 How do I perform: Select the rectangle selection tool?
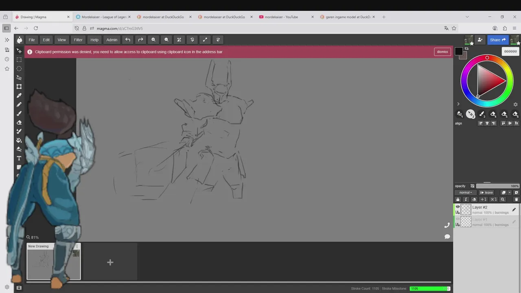point(19,59)
